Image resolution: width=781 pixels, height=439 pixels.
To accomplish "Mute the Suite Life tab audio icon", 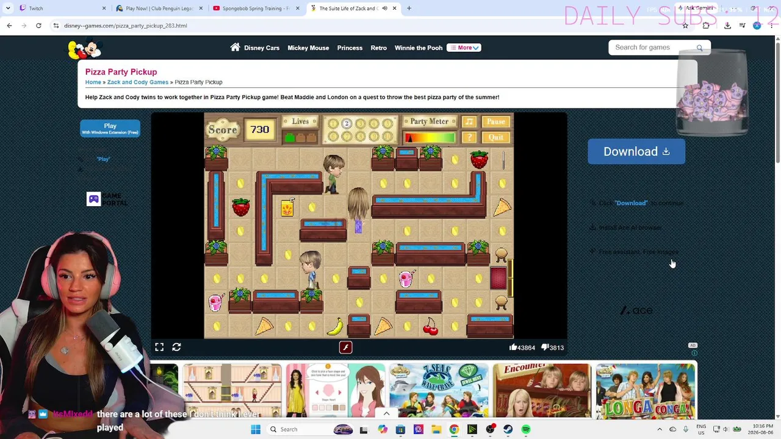I will 384,9.
